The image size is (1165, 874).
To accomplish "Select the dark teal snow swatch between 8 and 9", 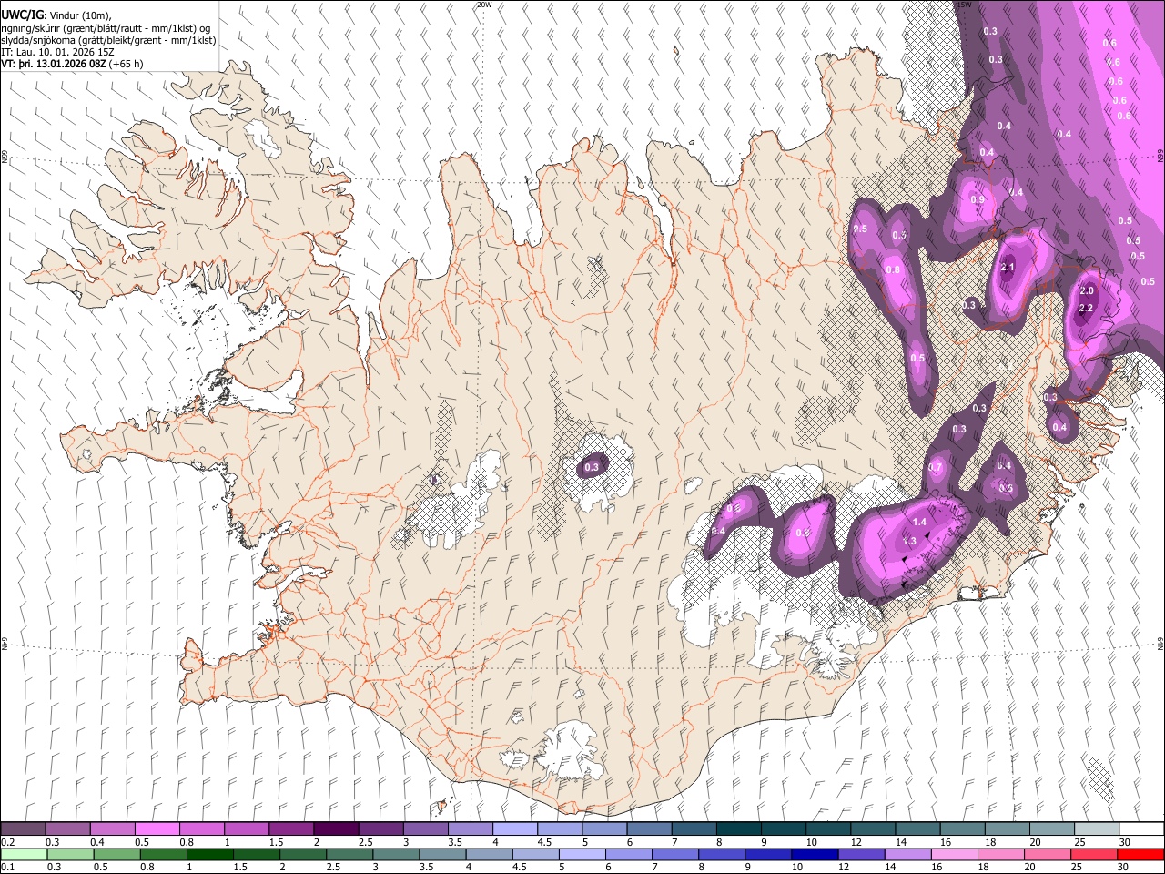I will pyautogui.click(x=738, y=829).
